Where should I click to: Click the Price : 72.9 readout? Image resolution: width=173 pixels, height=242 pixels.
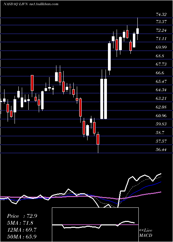click(x=22, y=216)
